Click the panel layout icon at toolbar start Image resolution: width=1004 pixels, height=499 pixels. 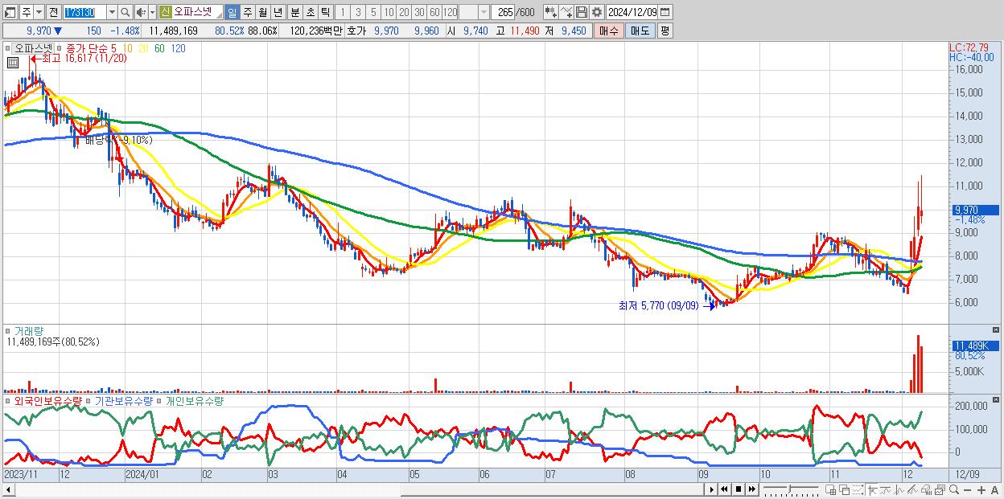tap(9, 12)
